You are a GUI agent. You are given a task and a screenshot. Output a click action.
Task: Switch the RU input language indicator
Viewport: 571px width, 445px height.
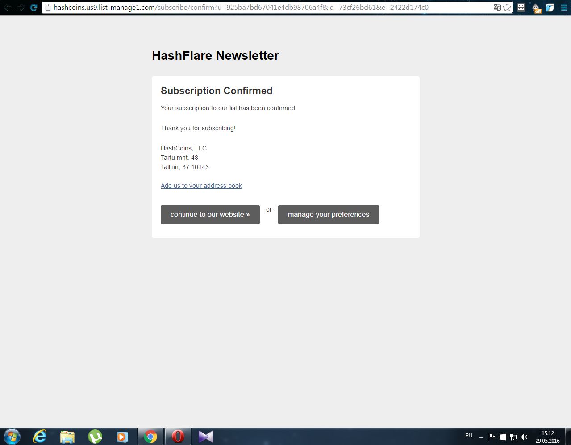point(469,436)
